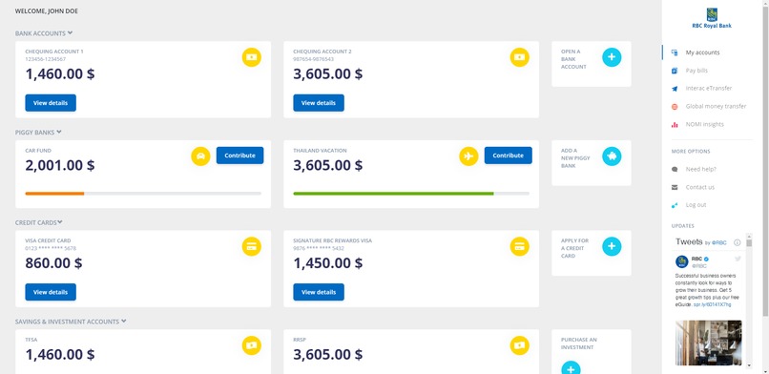Click the piggy bank icon to add a piggy bank

[x=612, y=156]
